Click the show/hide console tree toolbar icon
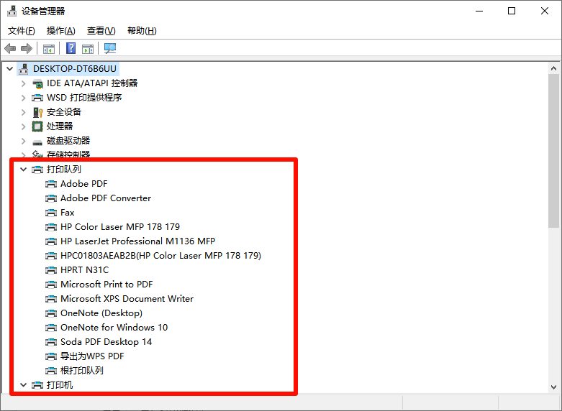Viewport: 562px width, 411px height. click(x=49, y=49)
